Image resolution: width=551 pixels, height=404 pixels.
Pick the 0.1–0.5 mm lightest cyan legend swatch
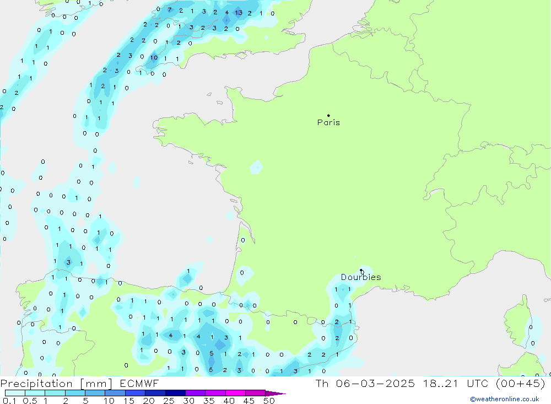15,393
